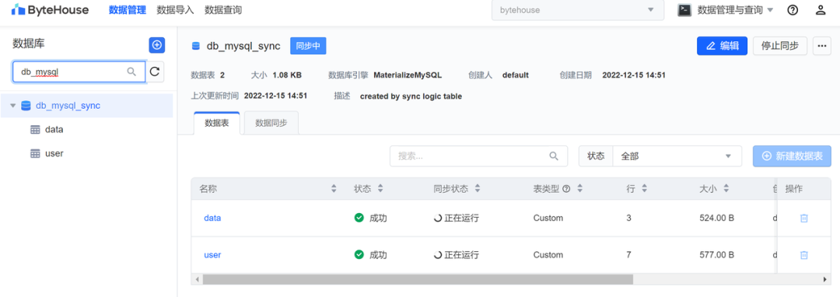Screen dimensions: 840x297
Task: Click the 表类型 help info icon
Action: click(565, 189)
